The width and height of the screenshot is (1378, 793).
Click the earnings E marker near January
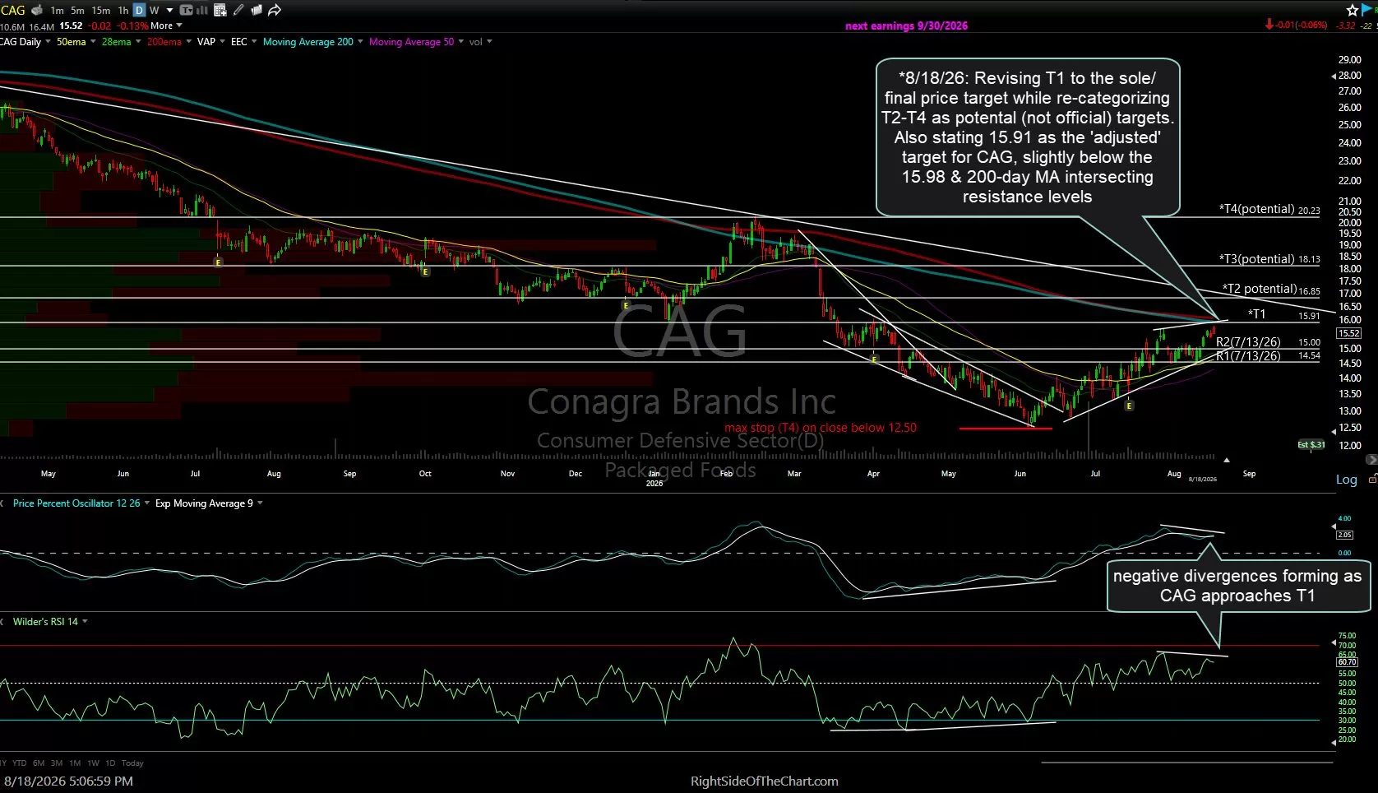(x=626, y=305)
